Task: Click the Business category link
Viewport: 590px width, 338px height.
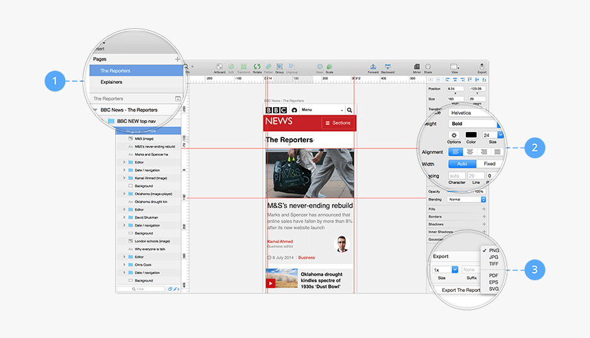Action: [307, 258]
